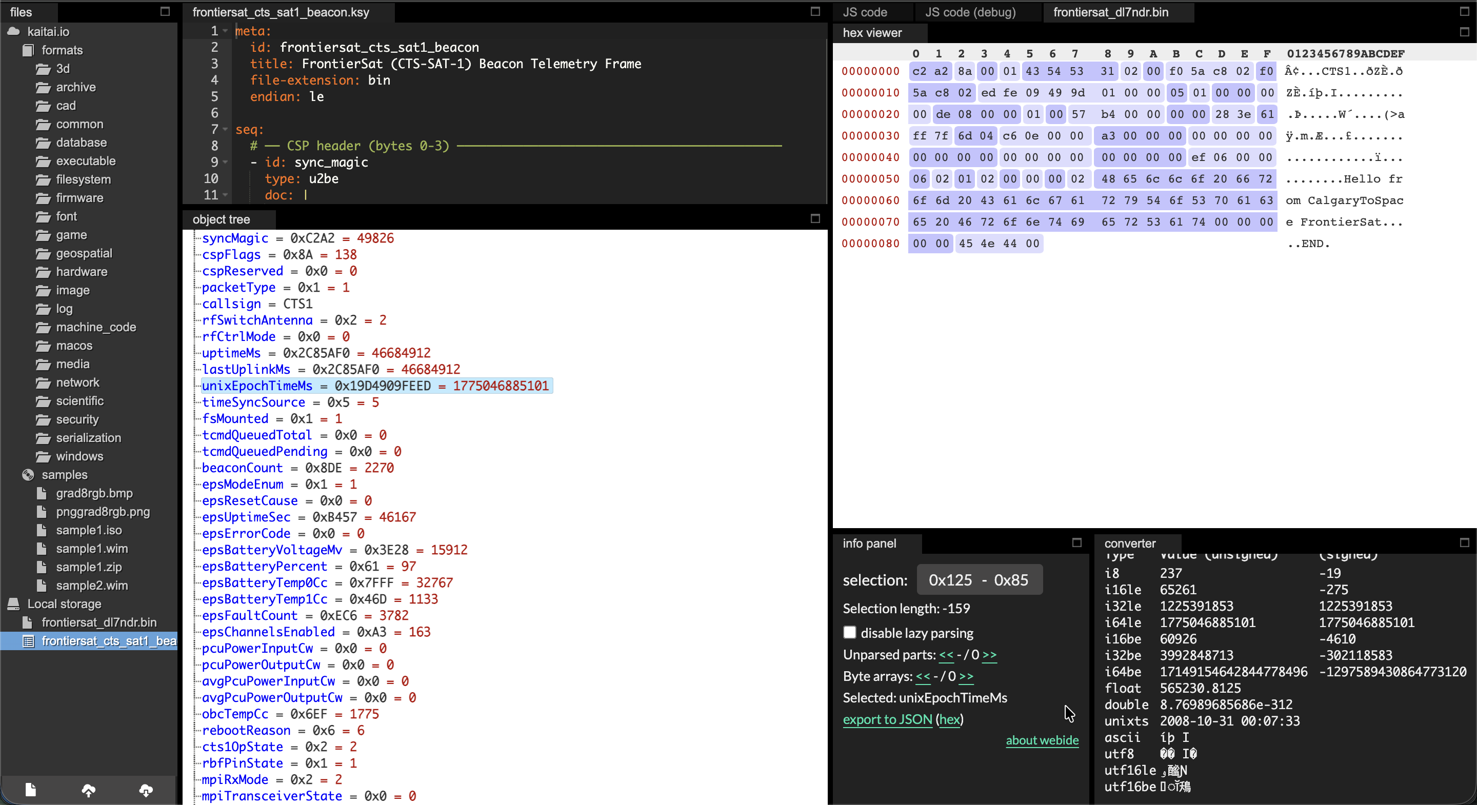
Task: Maximize the hex viewer panel
Action: point(1464,32)
